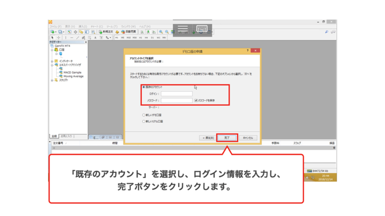The height and width of the screenshot is (216, 385).
Task: Select the vertical line drawing tool
Action: pos(65,38)
